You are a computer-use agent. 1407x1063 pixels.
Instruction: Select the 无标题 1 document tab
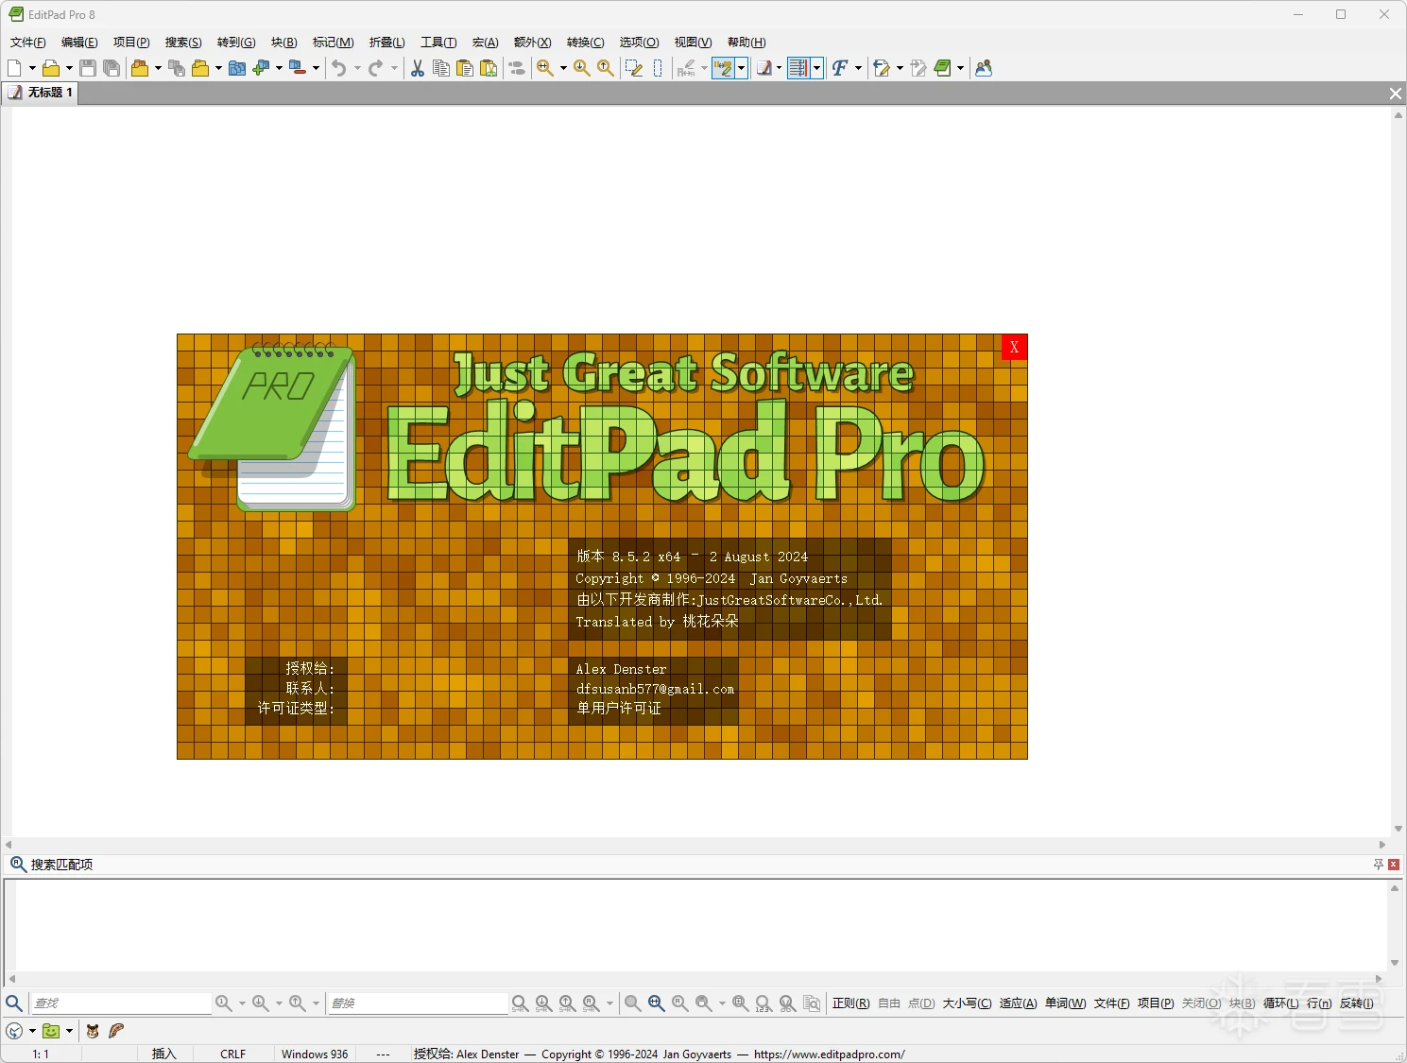(40, 93)
